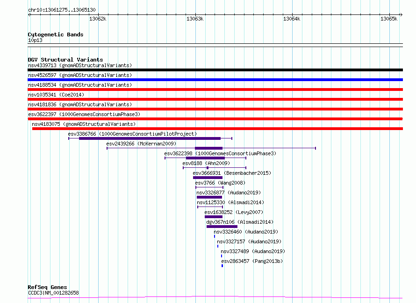This screenshot has height=303, width=416.
Task: Click the chr10:13061275..13065130 region label
Action: 62,10
